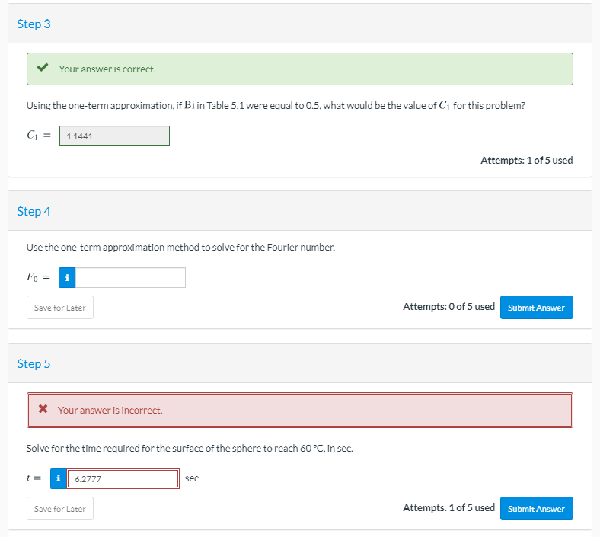The height and width of the screenshot is (537, 600).
Task: Click Save for Later in Step 5
Action: point(60,508)
